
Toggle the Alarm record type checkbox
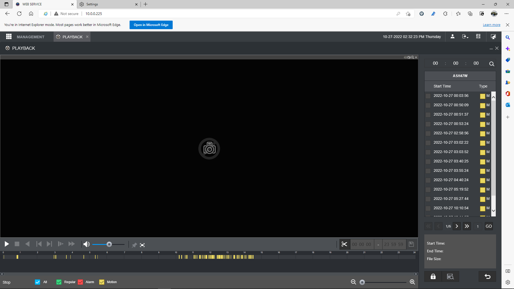80,282
